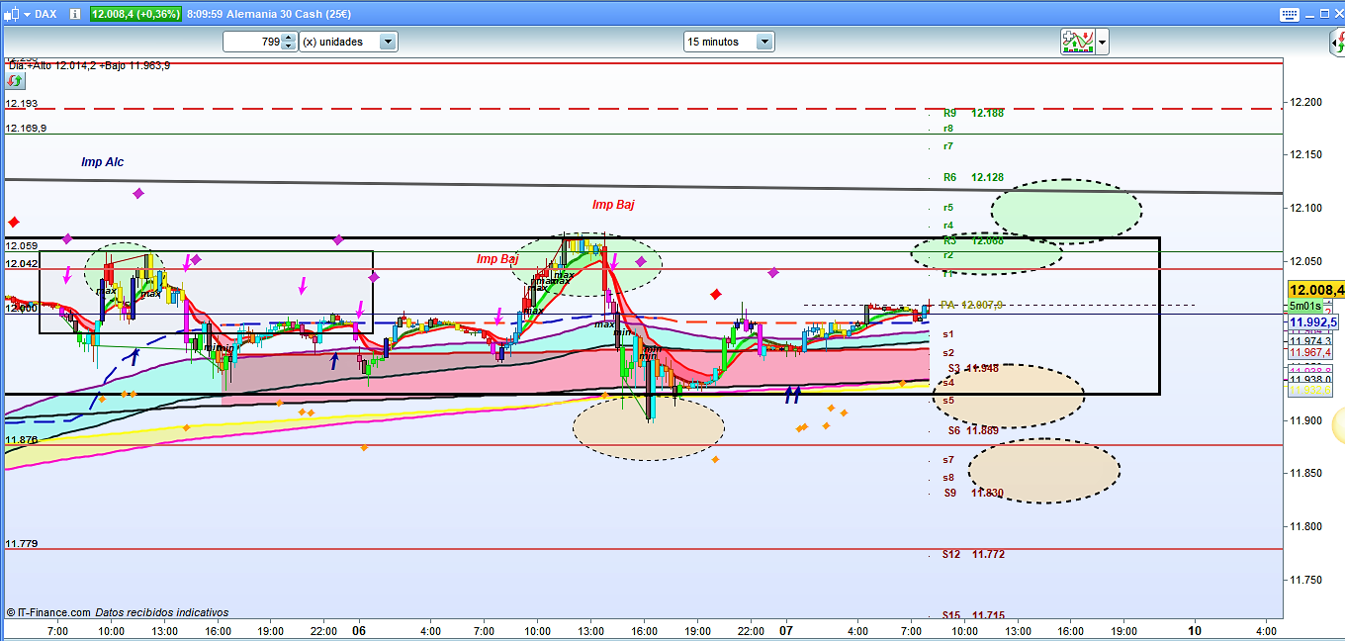This screenshot has width=1345, height=641.
Task: Click the date marker 07 on time axis
Action: pos(786,630)
